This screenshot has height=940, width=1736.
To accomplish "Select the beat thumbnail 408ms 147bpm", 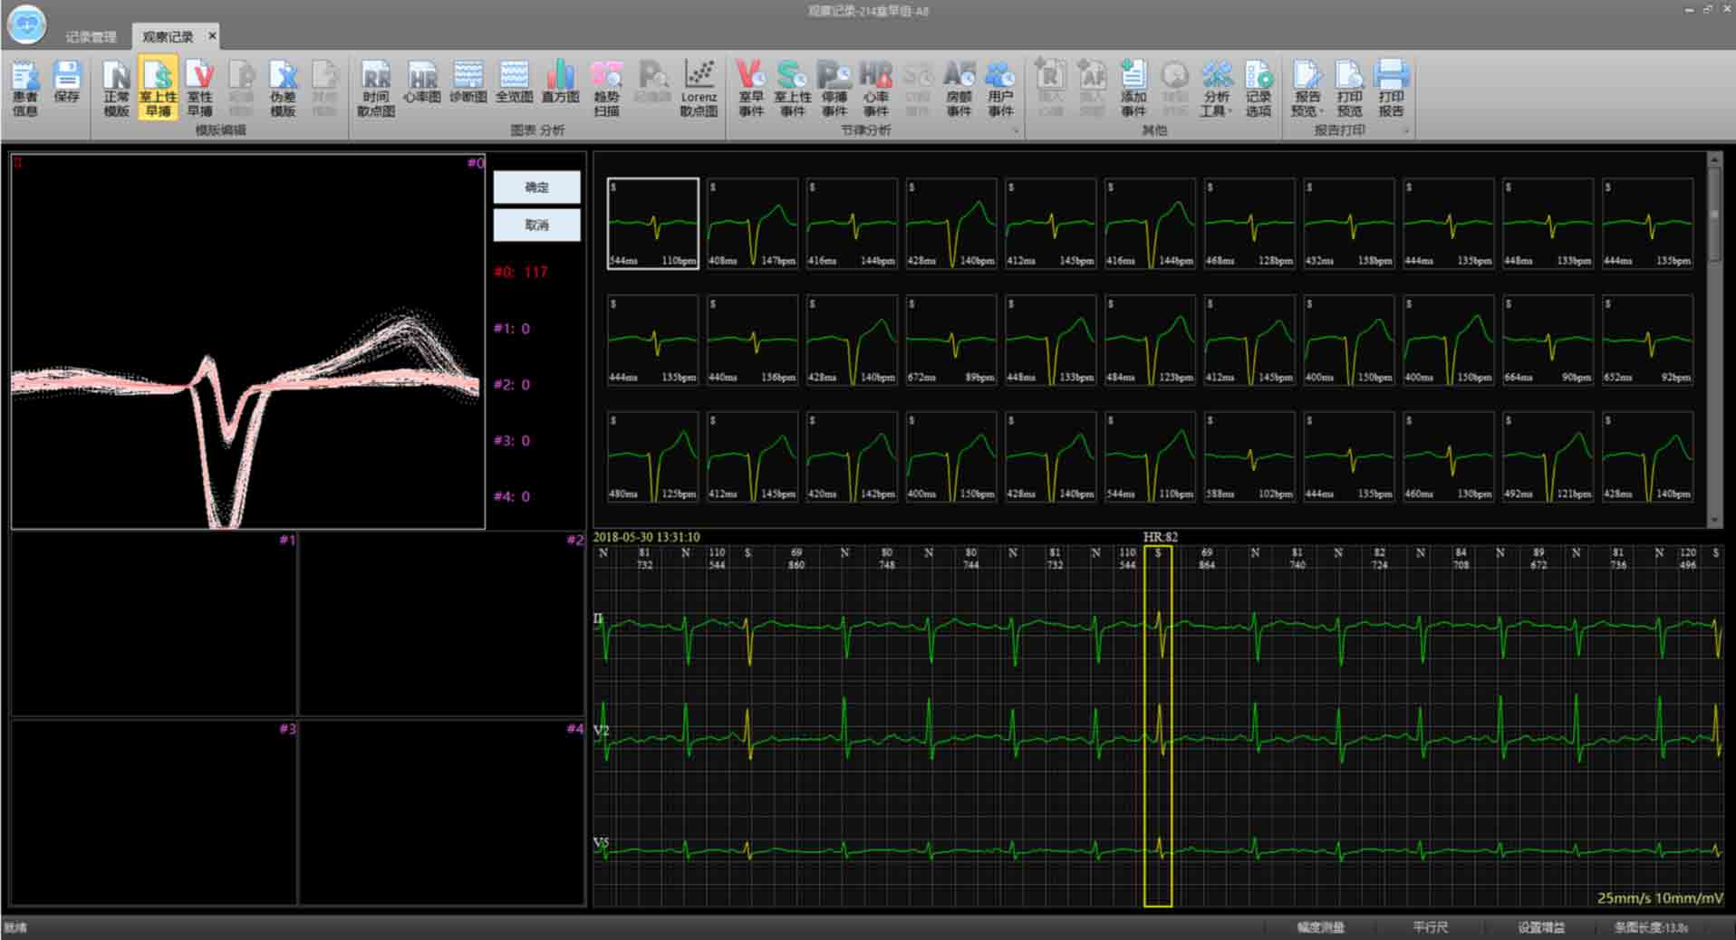I will click(x=752, y=224).
